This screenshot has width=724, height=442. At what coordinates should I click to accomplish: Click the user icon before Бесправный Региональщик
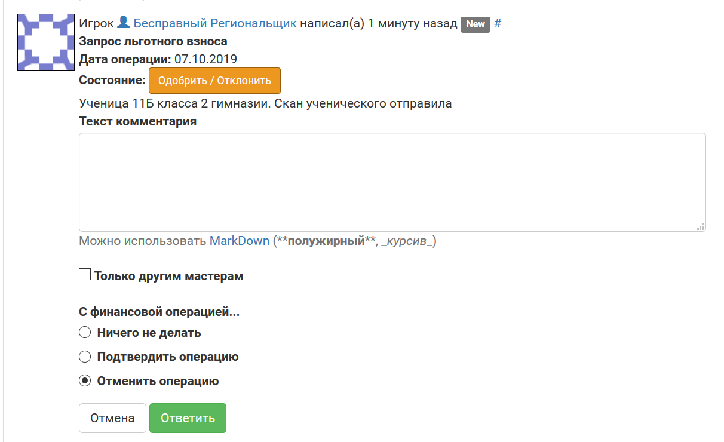(x=123, y=23)
